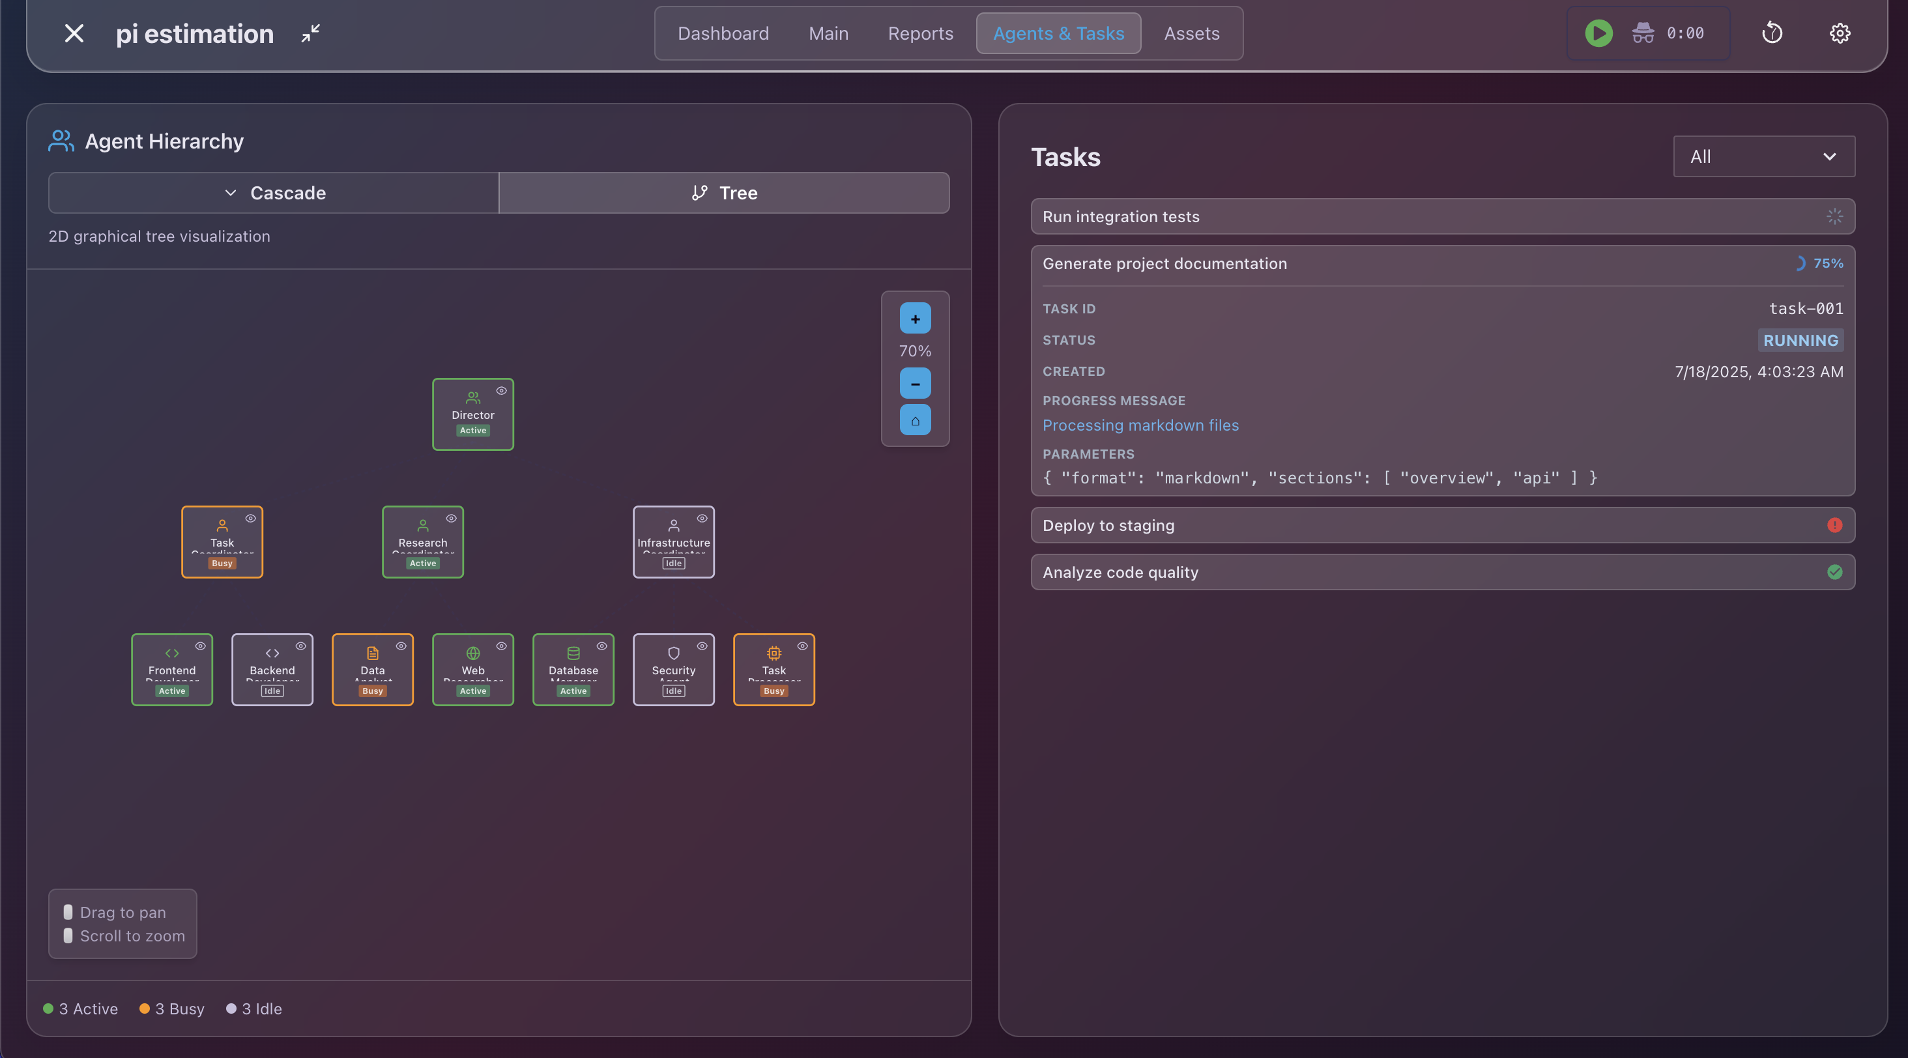
Task: Click the Database Manager agent icon
Action: point(573,653)
